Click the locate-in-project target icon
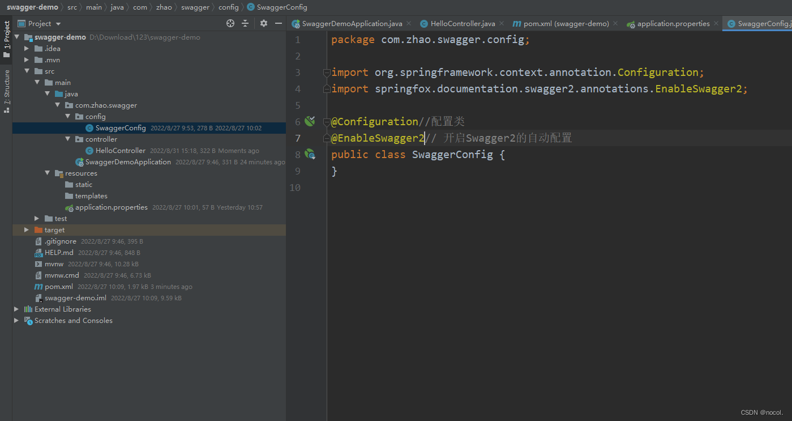This screenshot has width=792, height=421. pos(230,23)
